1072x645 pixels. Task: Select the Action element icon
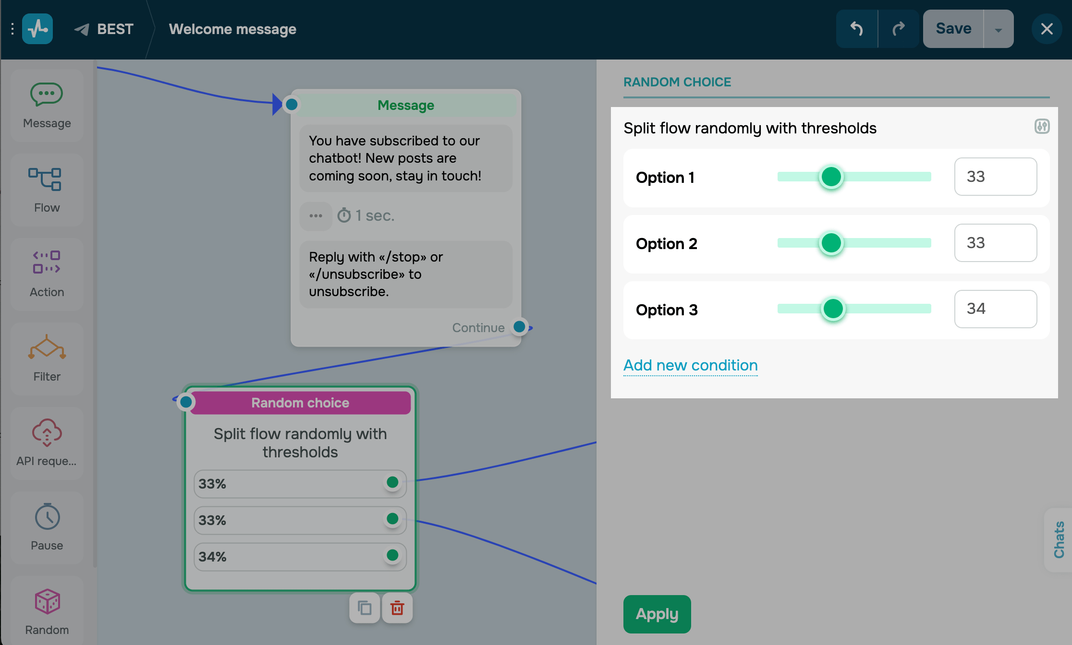point(47,263)
